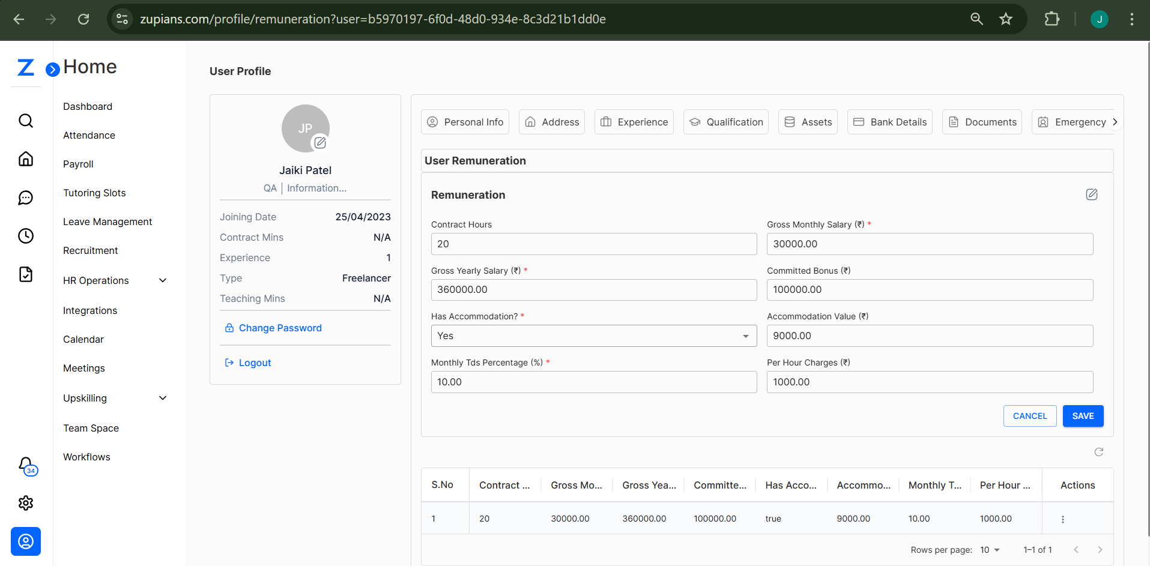The width and height of the screenshot is (1150, 566).
Task: Click the CANCEL button
Action: [1029, 416]
